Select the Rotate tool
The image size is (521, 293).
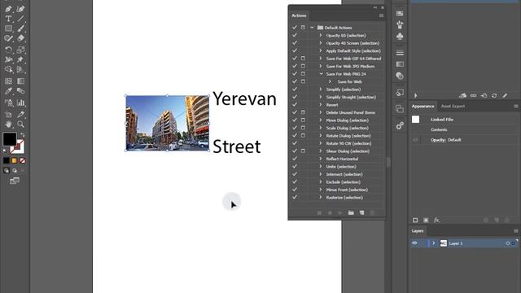pyautogui.click(x=8, y=50)
